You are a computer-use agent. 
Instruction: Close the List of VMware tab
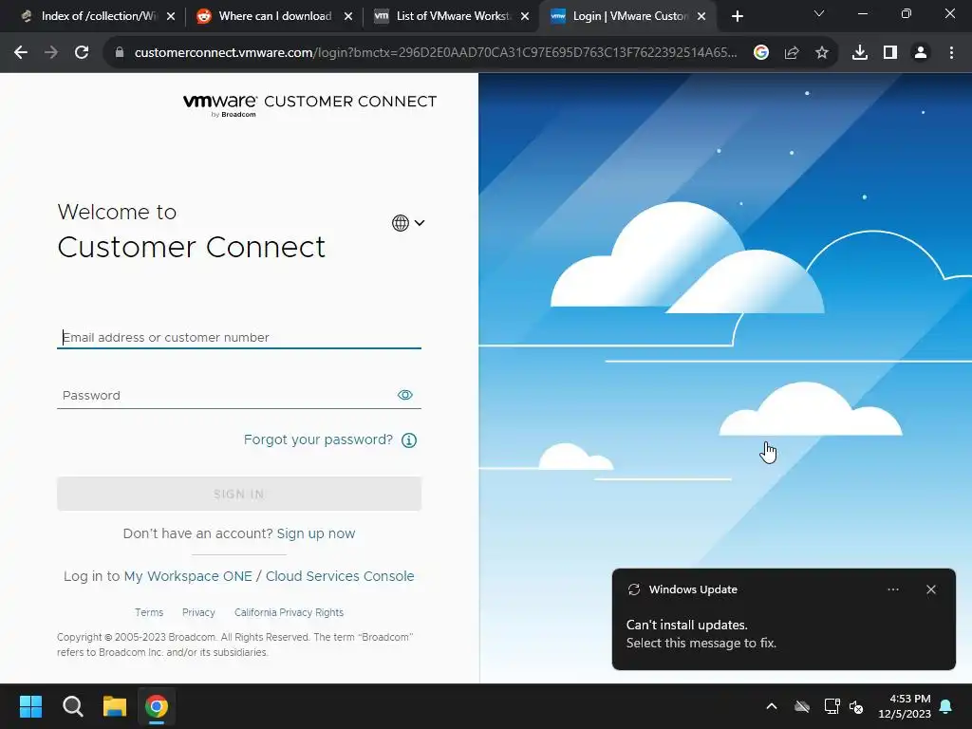pos(525,16)
